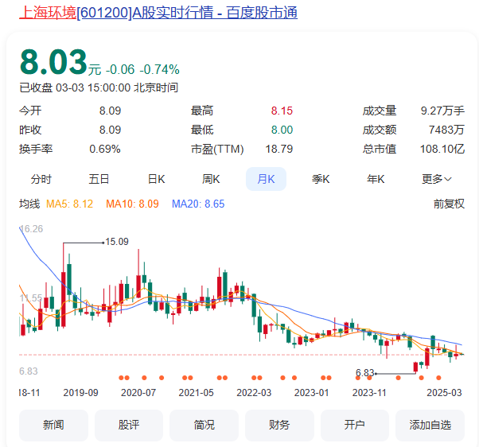479x447 pixels.
Task: Click the 8.03 current price
Action: (x=54, y=62)
